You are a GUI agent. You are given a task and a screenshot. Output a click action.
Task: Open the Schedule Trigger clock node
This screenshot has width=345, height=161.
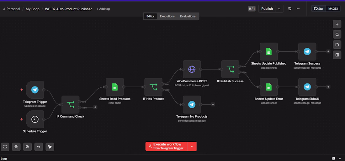point(35,119)
